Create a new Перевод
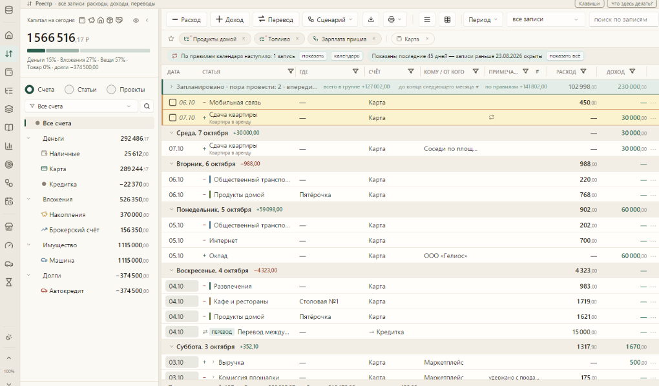Screen dimensions: 659x386 pyautogui.click(x=276, y=19)
